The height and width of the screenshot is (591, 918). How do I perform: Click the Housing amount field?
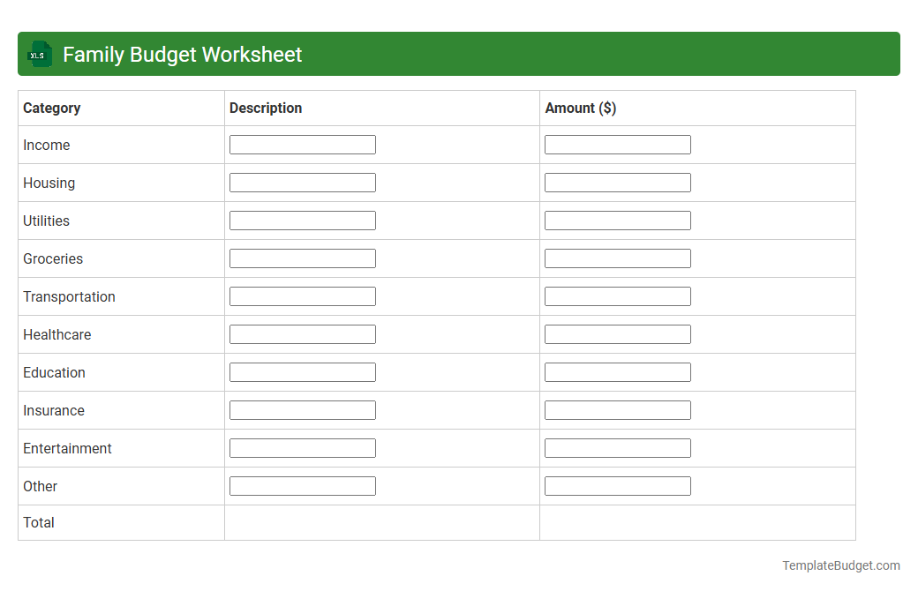(618, 182)
